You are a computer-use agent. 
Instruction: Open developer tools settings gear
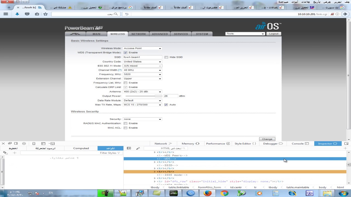point(24,143)
